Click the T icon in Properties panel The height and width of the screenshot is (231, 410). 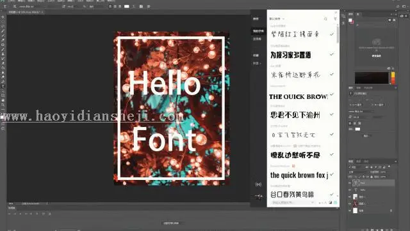[x=351, y=93]
